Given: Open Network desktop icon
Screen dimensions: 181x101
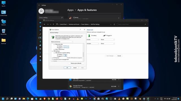Looking at the screenshot, I should [3, 22].
